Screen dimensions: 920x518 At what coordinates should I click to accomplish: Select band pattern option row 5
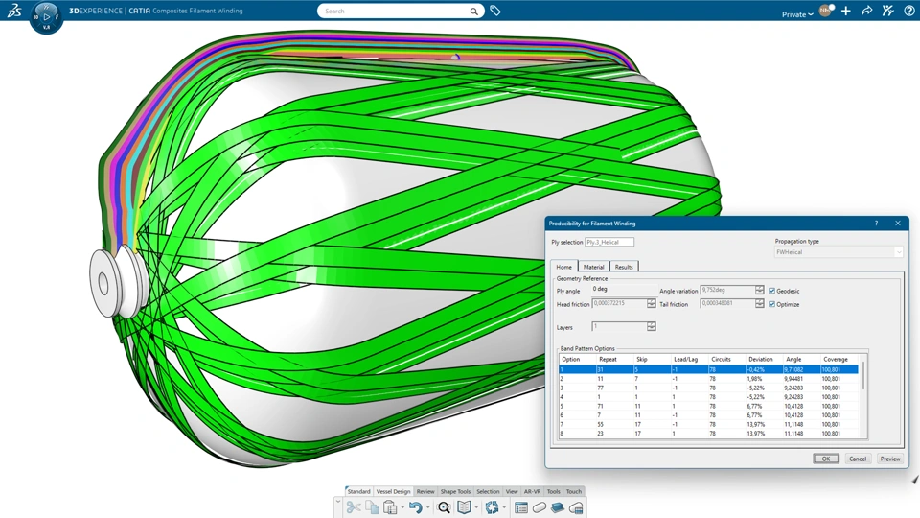click(708, 406)
